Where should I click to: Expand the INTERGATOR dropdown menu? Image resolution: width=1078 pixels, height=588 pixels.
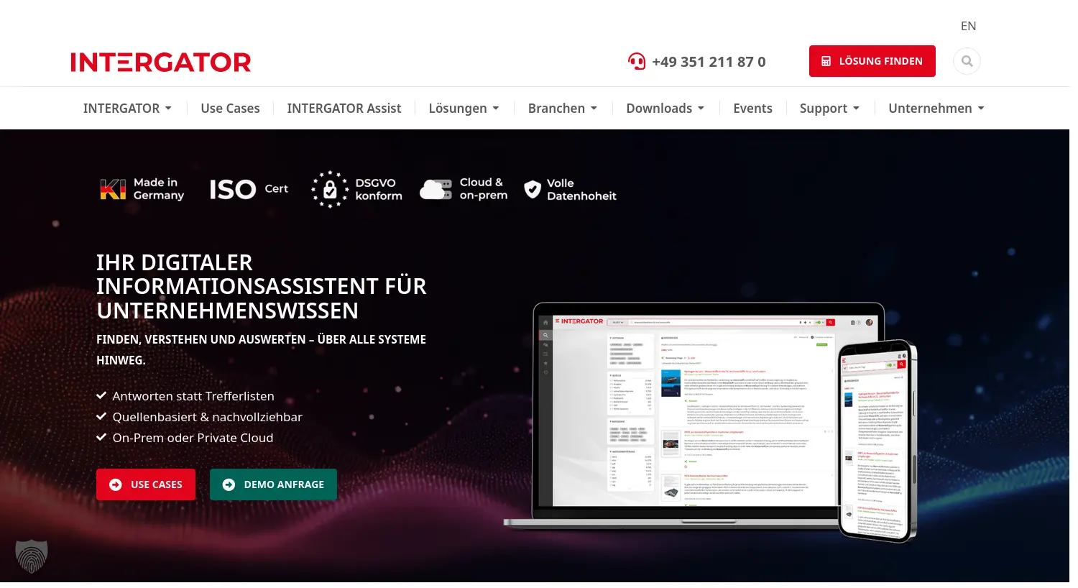point(127,109)
